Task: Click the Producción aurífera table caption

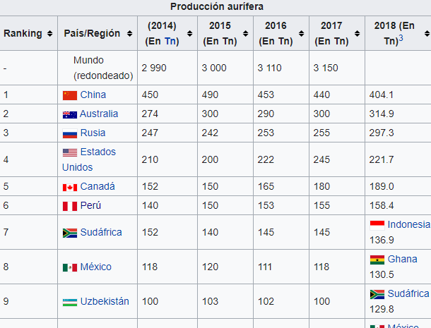Action: (217, 6)
